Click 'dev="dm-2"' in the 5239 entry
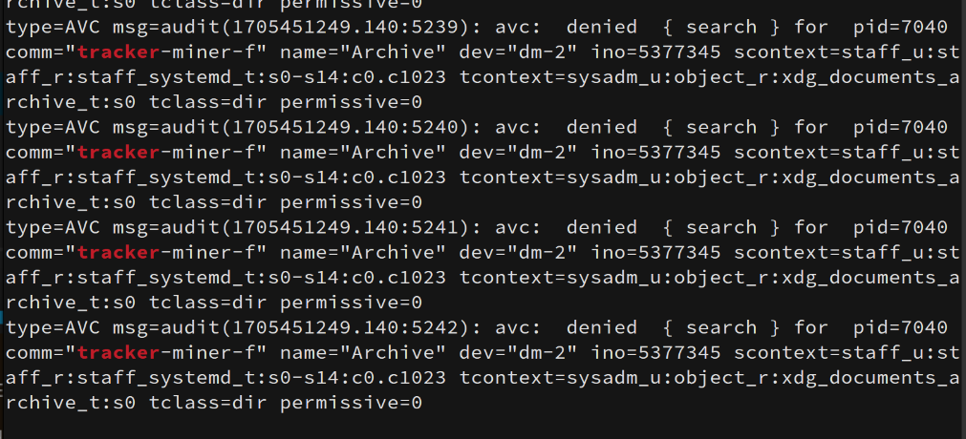Image resolution: width=966 pixels, height=439 pixels. pos(518,52)
